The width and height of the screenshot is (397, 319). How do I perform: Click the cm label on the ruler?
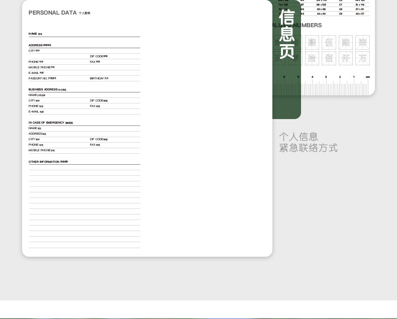click(x=368, y=77)
